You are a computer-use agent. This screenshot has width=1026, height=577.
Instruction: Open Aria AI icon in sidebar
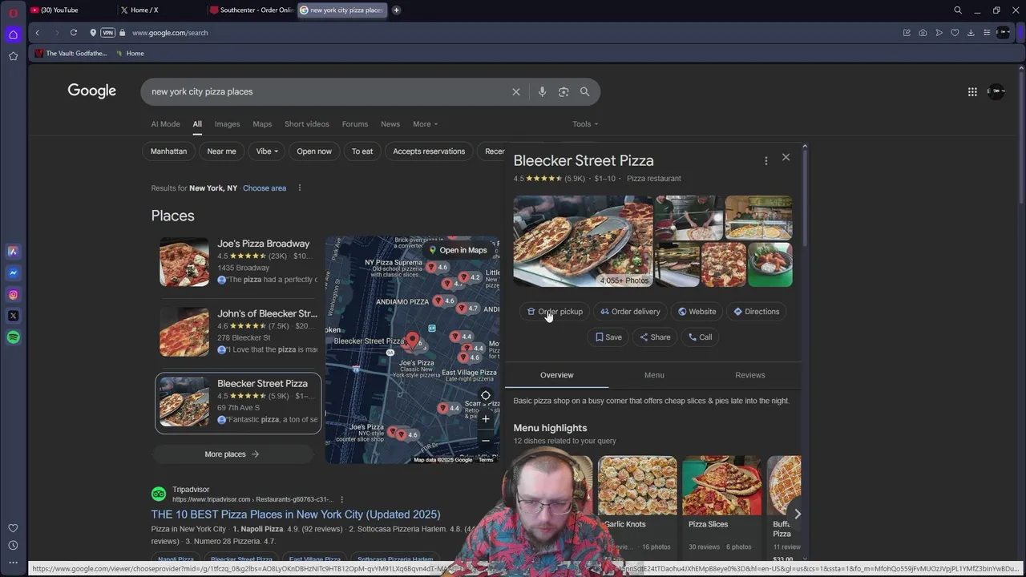coord(13,252)
